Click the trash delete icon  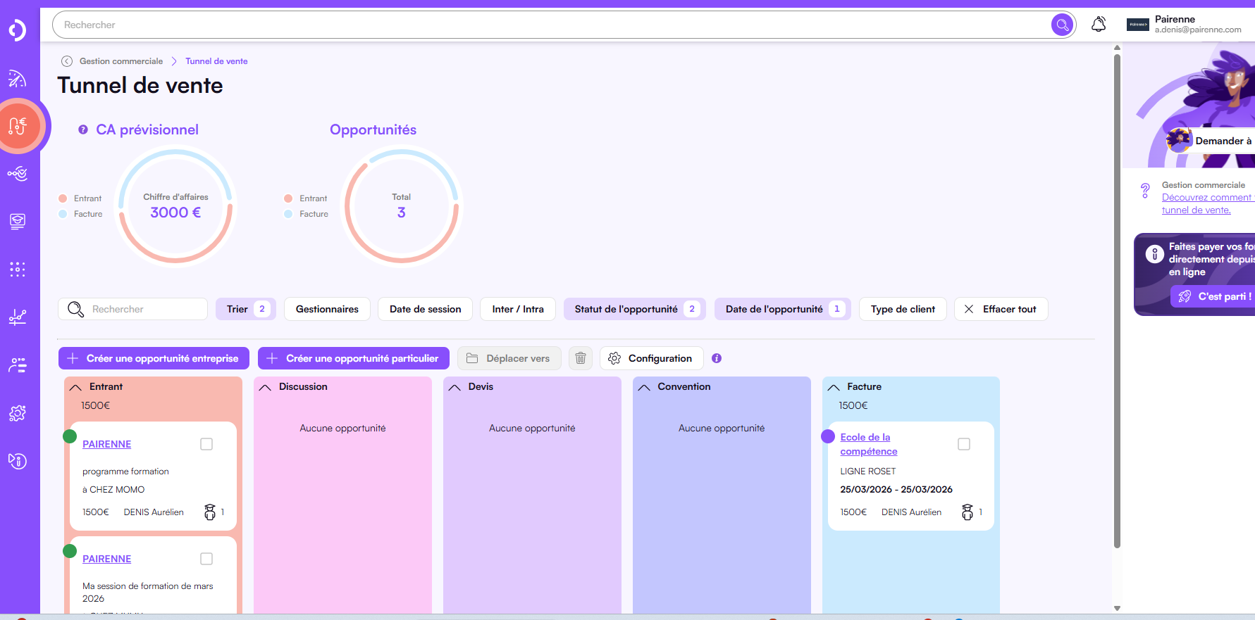581,358
